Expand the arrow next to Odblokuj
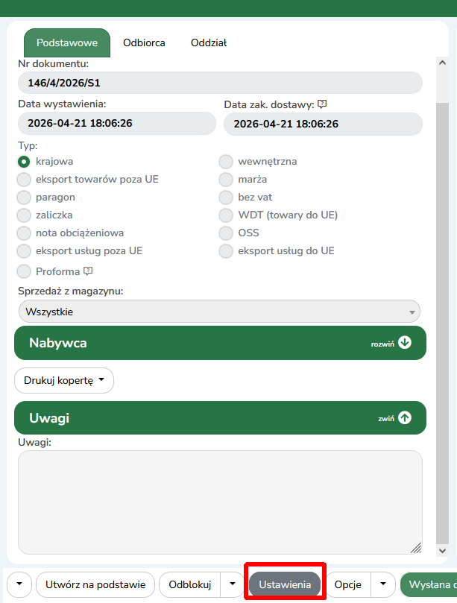The height and width of the screenshot is (603, 457). coord(233,585)
